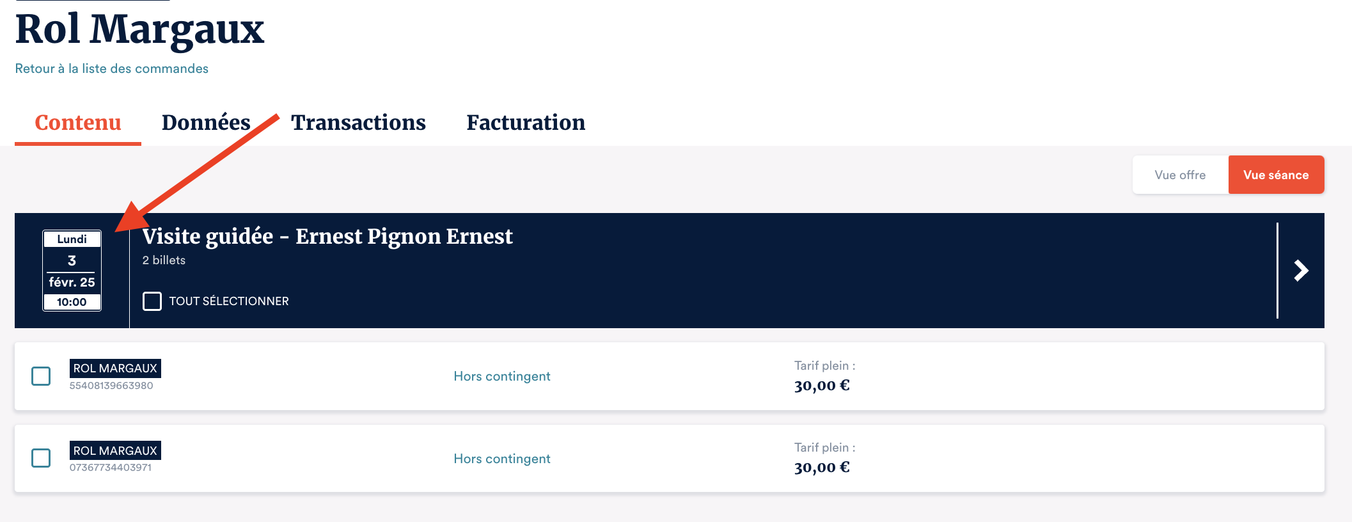Image resolution: width=1352 pixels, height=522 pixels.
Task: Go to the Facturation tab
Action: click(x=526, y=122)
